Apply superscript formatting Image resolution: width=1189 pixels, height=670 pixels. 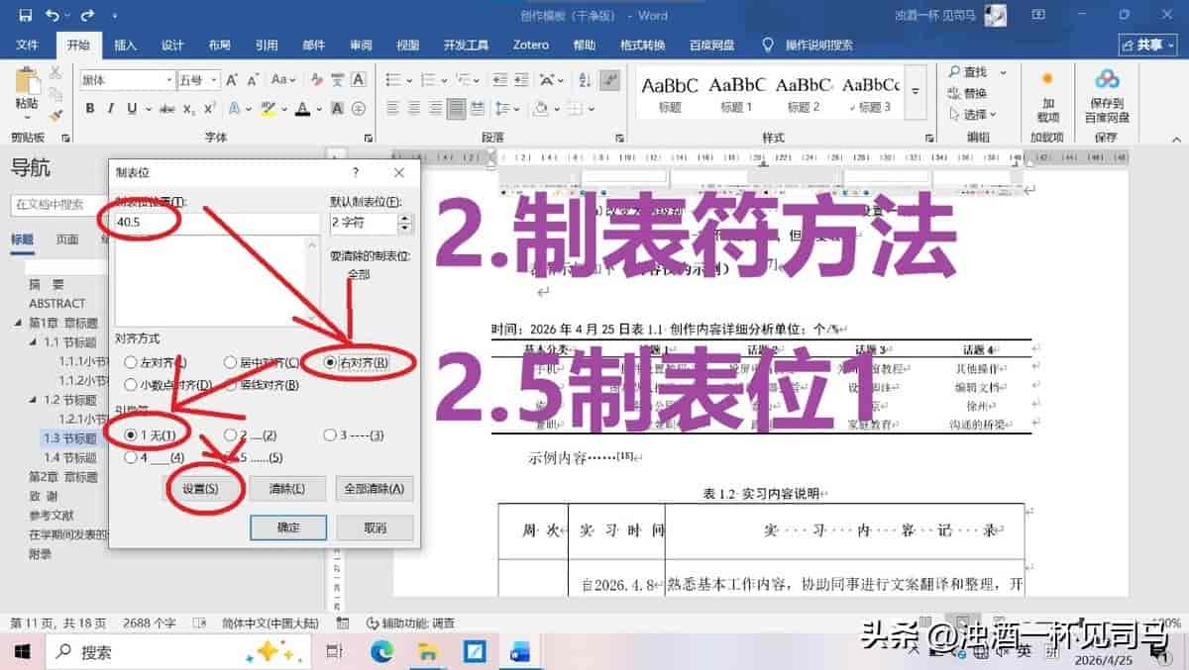point(211,109)
